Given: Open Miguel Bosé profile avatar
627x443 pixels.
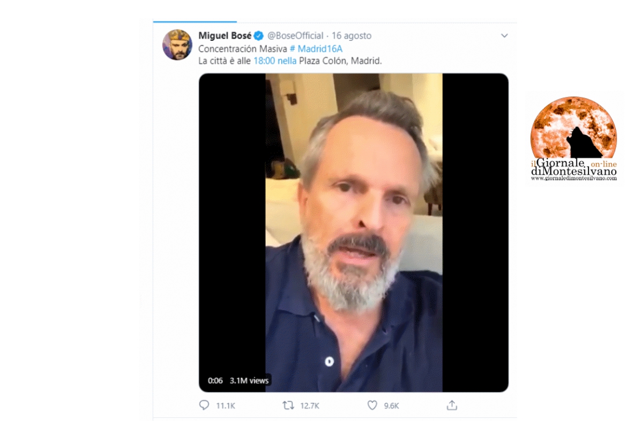Looking at the screenshot, I should pyautogui.click(x=177, y=45).
